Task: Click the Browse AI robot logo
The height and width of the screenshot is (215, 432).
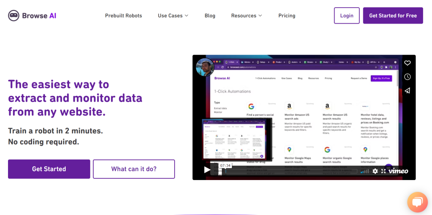Action: click(32, 16)
